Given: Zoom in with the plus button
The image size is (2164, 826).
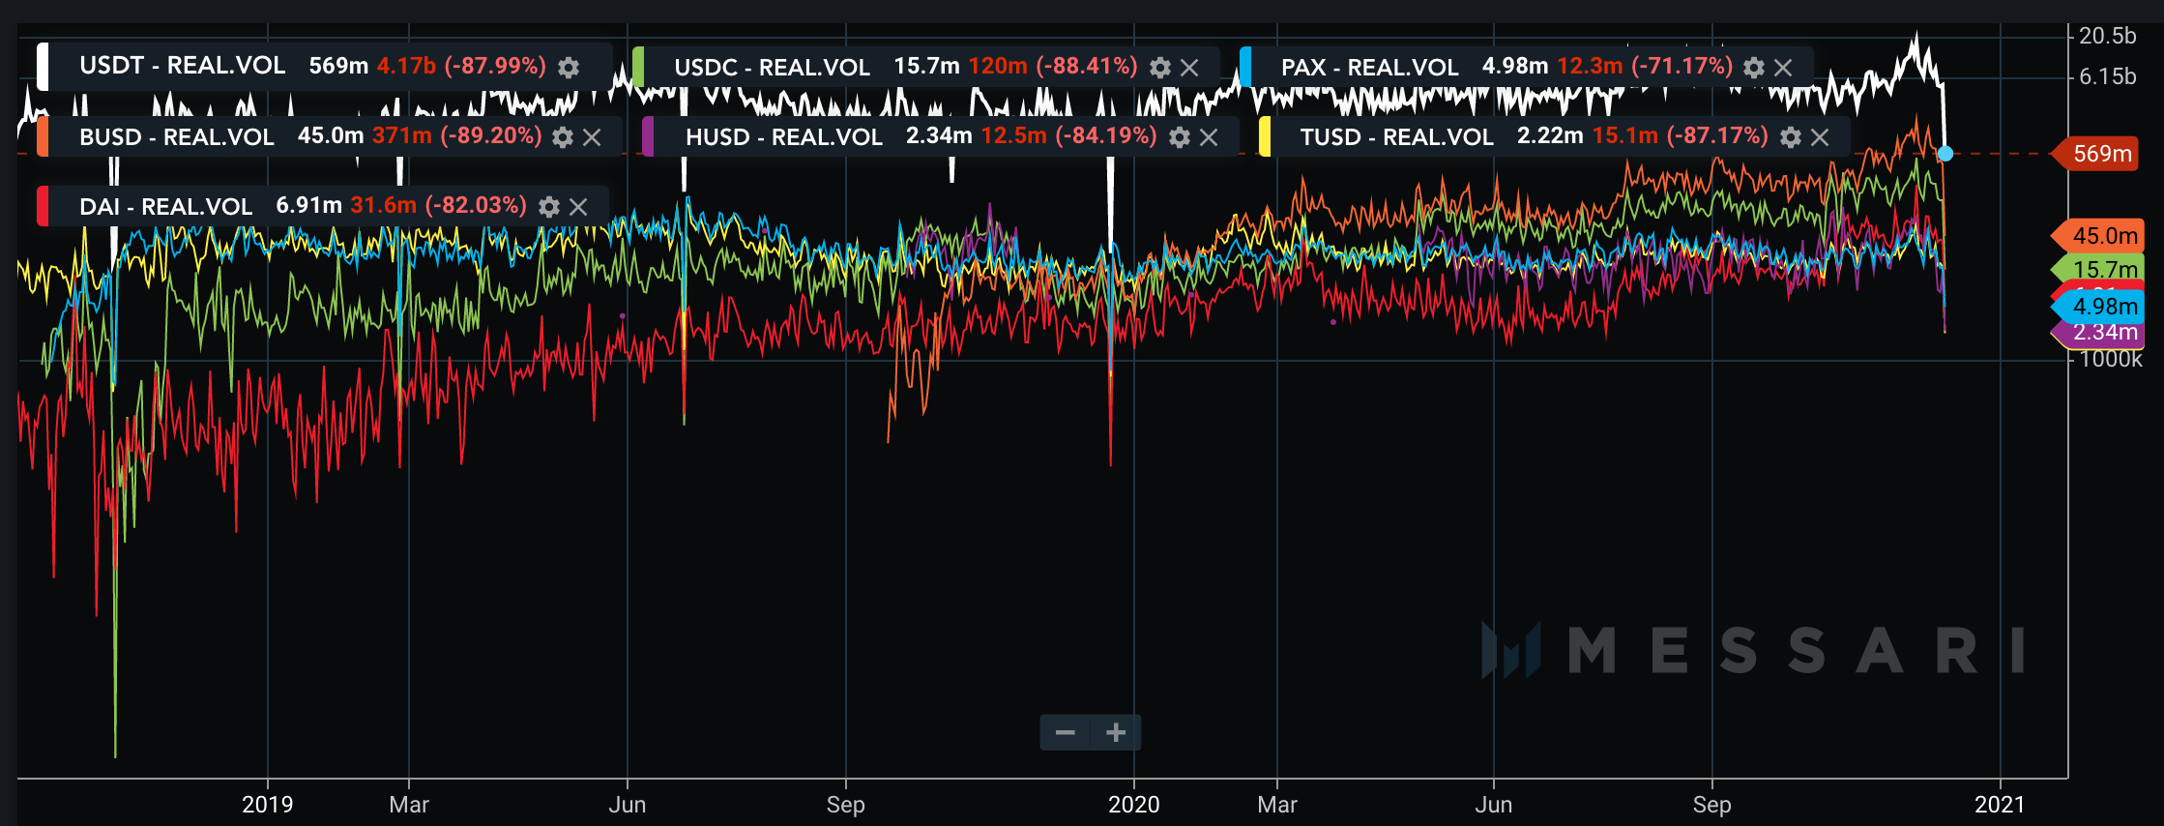Looking at the screenshot, I should coord(1116,732).
